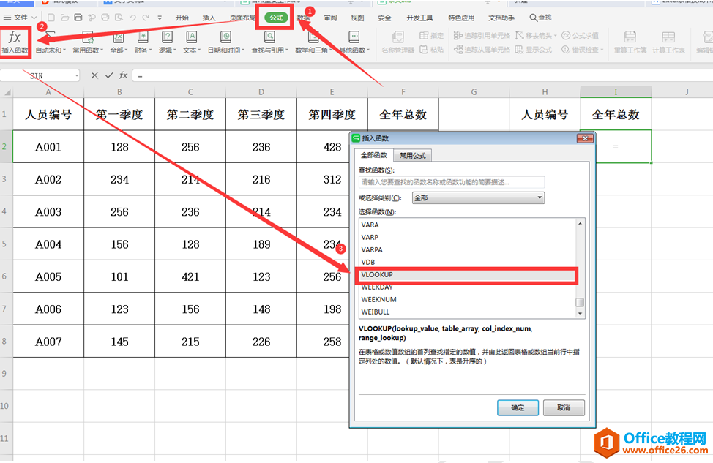Select column H header
The height and width of the screenshot is (463, 713).
pyautogui.click(x=545, y=91)
